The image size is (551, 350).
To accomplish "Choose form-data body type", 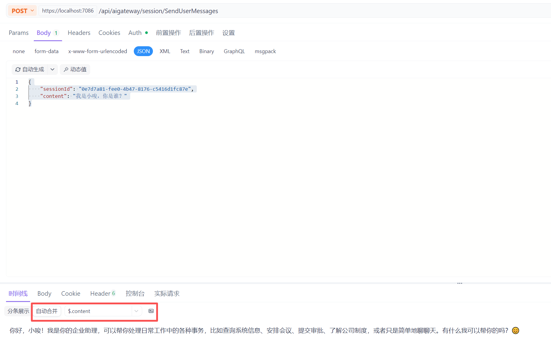I will [x=46, y=51].
